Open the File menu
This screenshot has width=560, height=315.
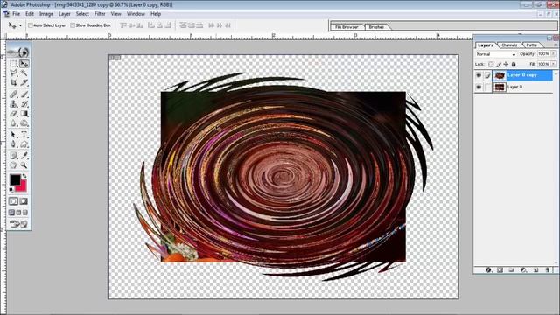pyautogui.click(x=17, y=14)
